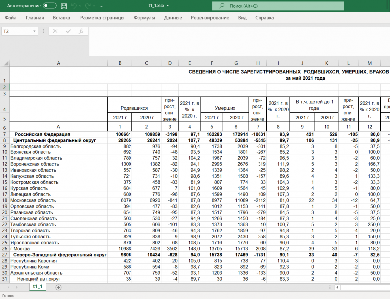Select column B header
390x299 pixels.
[x=120, y=63]
